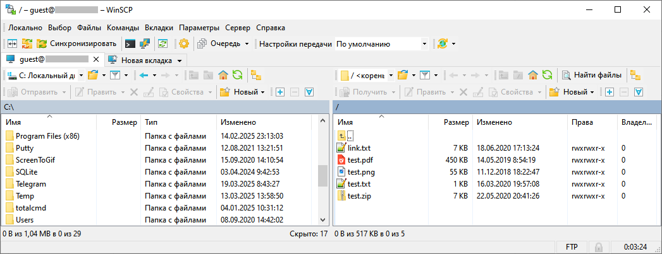Toggle the directory tree in local panel

tap(256, 75)
